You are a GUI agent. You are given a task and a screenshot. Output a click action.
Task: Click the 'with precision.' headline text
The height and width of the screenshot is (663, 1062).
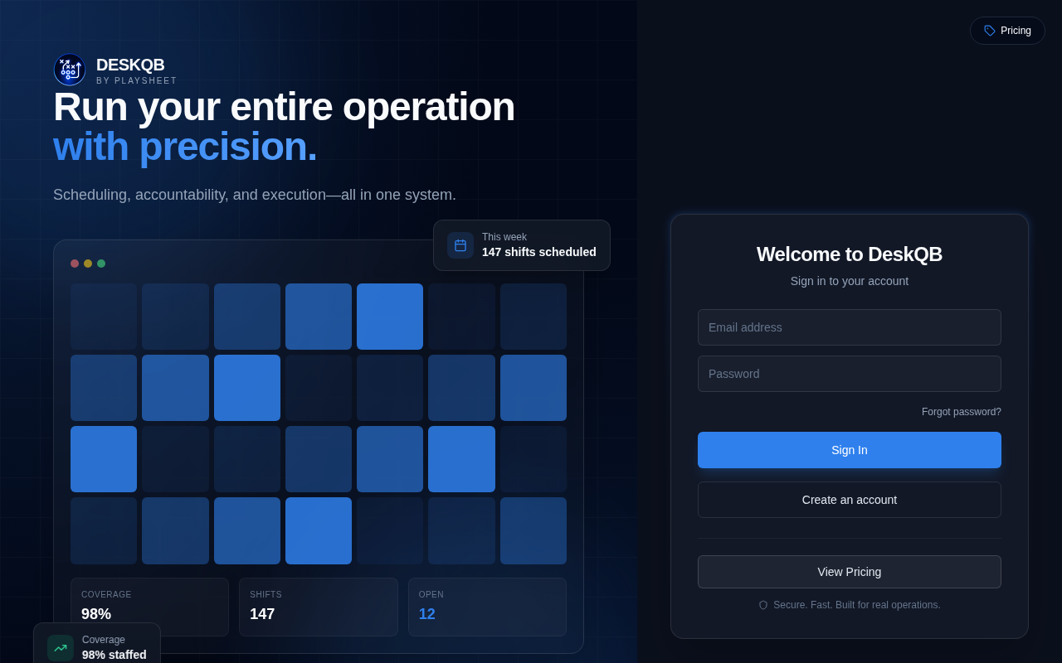185,147
